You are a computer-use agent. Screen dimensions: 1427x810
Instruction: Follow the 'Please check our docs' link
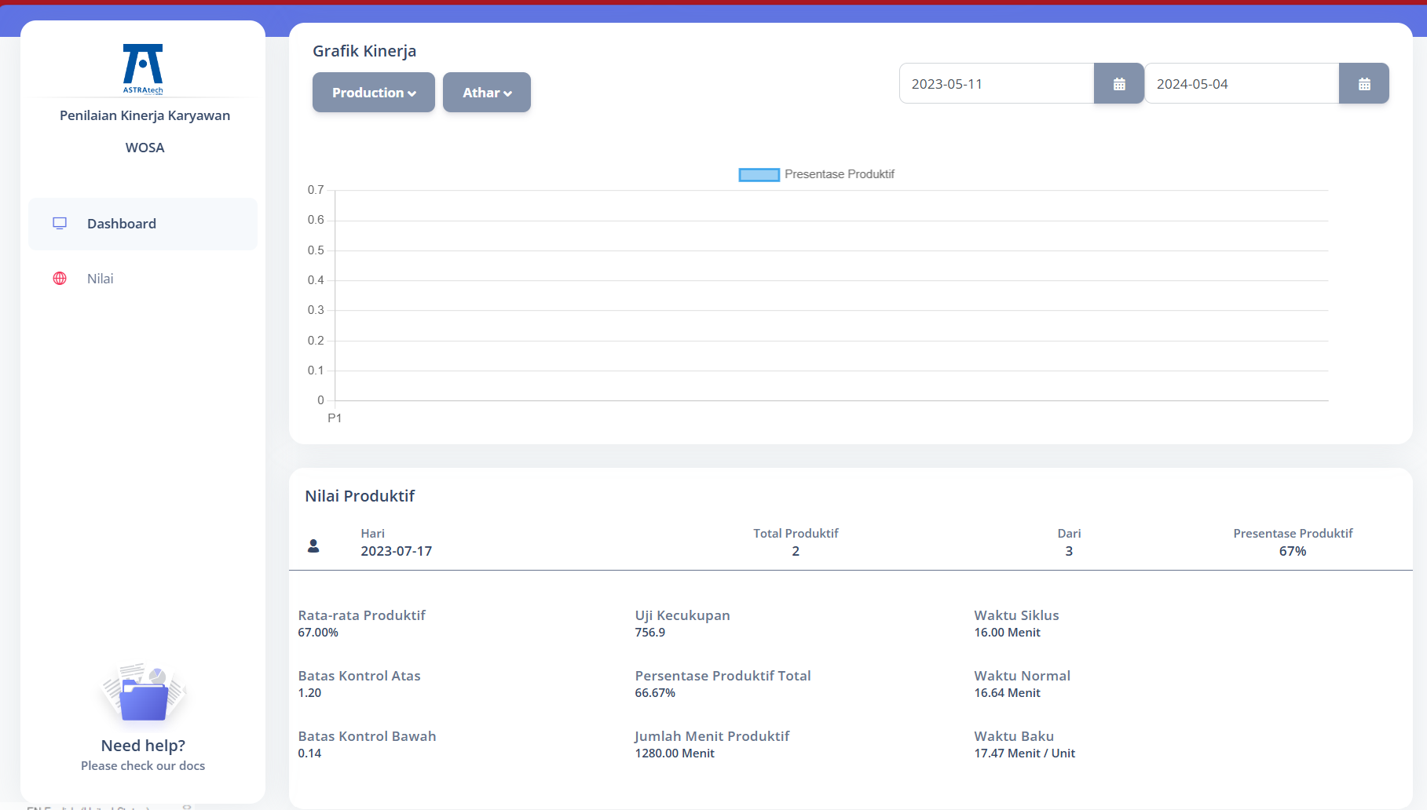(143, 766)
